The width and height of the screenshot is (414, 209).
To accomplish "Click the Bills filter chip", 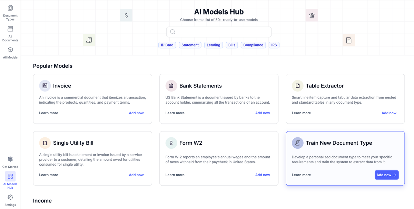I will pos(231,45).
